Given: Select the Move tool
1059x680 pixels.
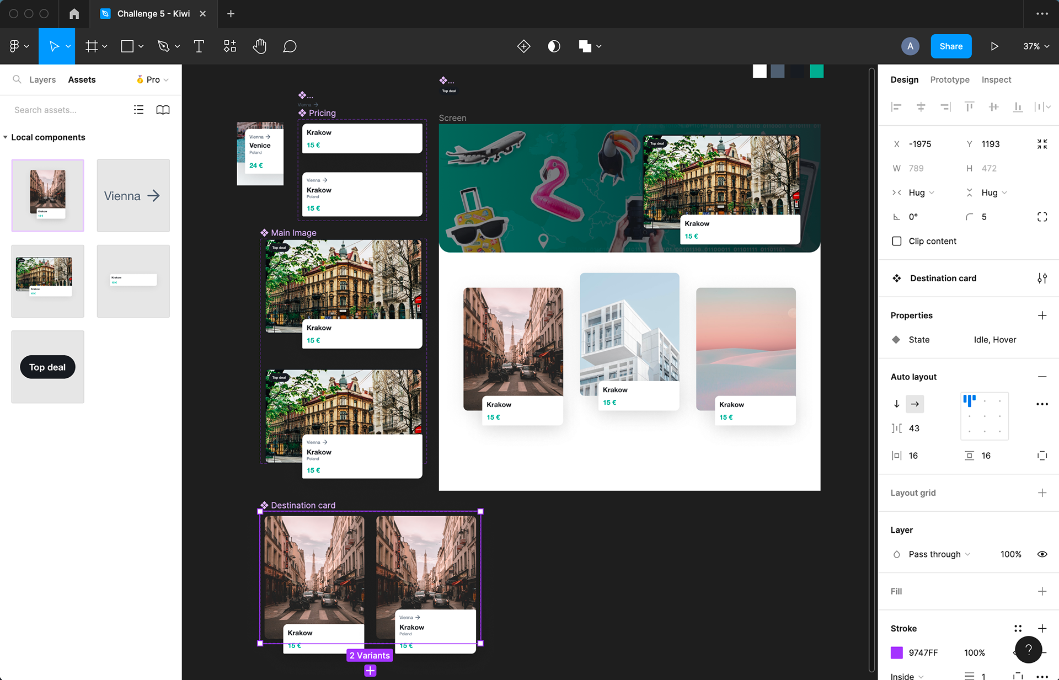Looking at the screenshot, I should point(54,46).
